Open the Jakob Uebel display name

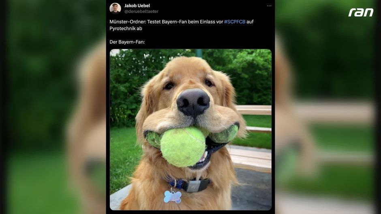[137, 6]
